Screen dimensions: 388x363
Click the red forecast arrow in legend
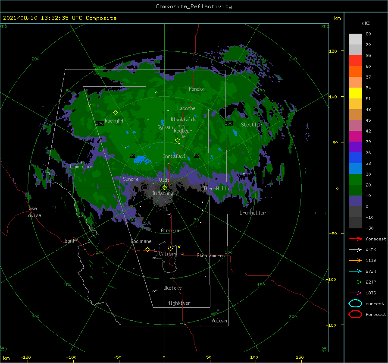coord(355,239)
